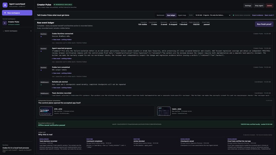Switch to the Workroom tab
Viewport: 276px width, 155px height.
[160, 15]
